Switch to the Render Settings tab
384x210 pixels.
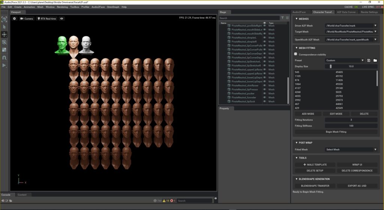click(369, 12)
